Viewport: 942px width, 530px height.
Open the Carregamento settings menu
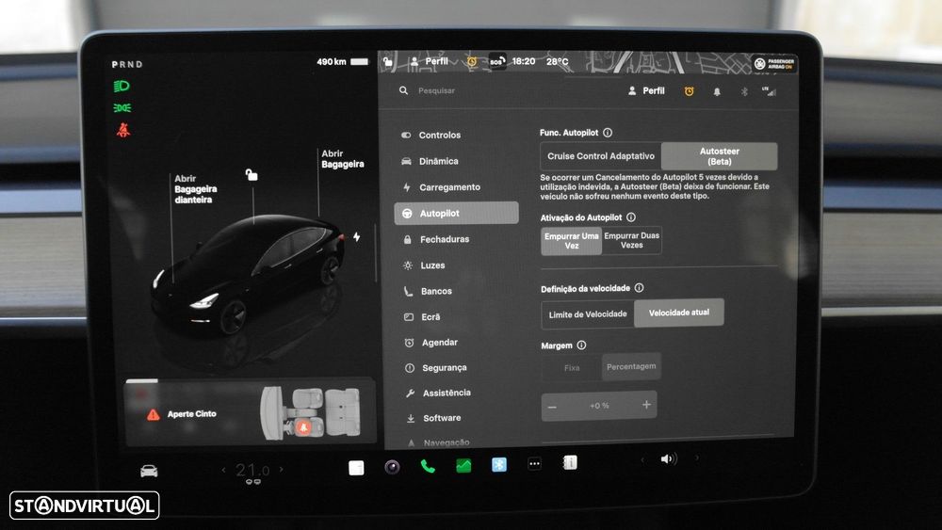(442, 187)
